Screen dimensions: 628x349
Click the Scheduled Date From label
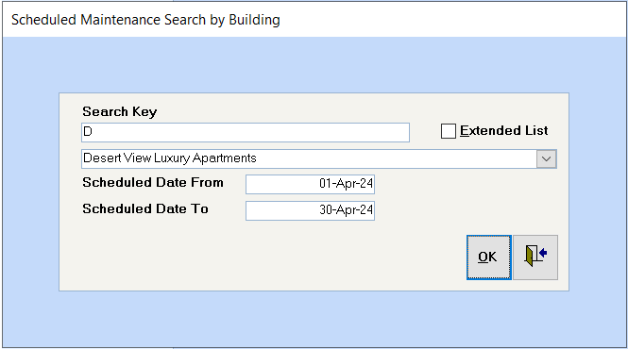[x=153, y=182]
